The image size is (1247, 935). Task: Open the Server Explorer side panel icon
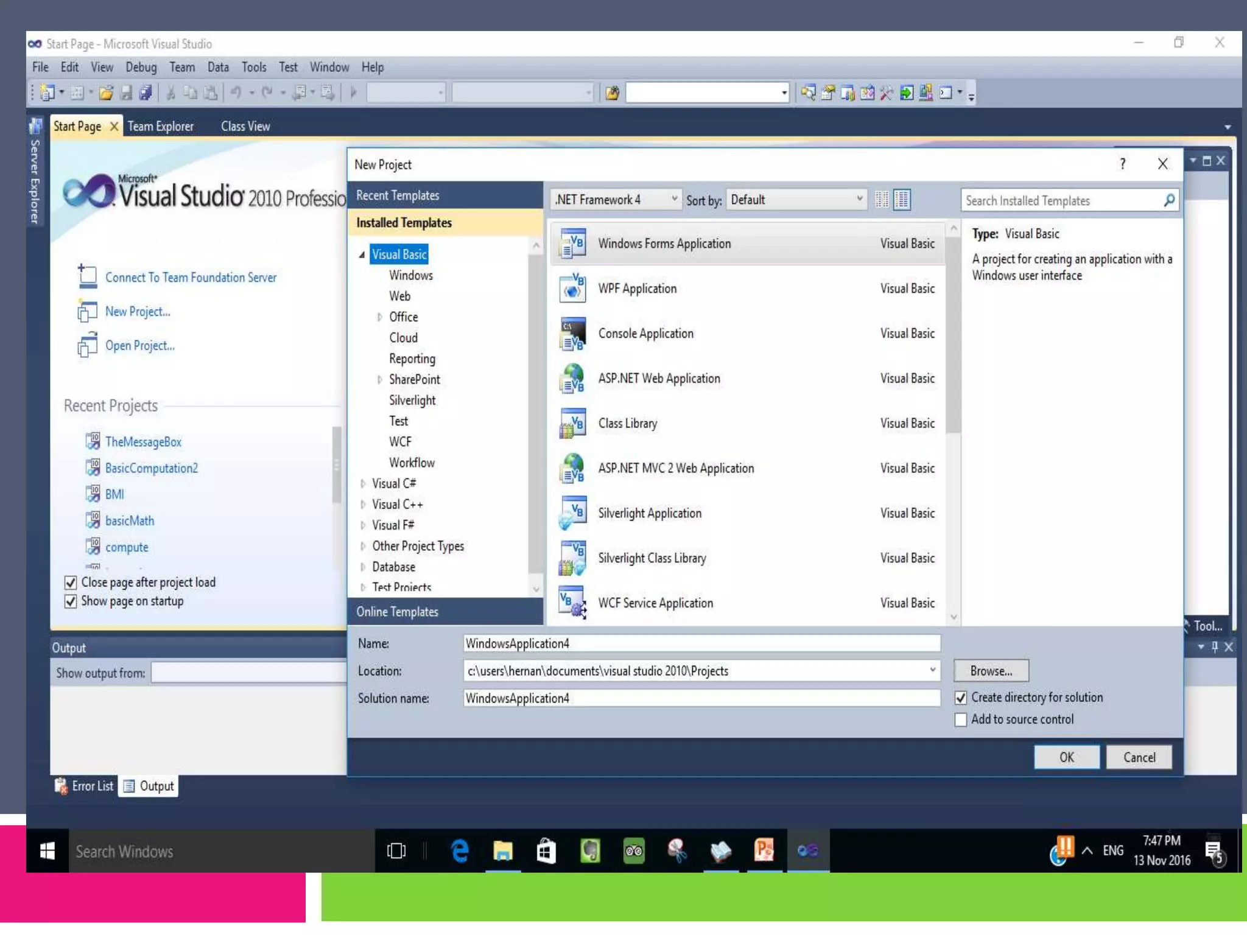35,127
